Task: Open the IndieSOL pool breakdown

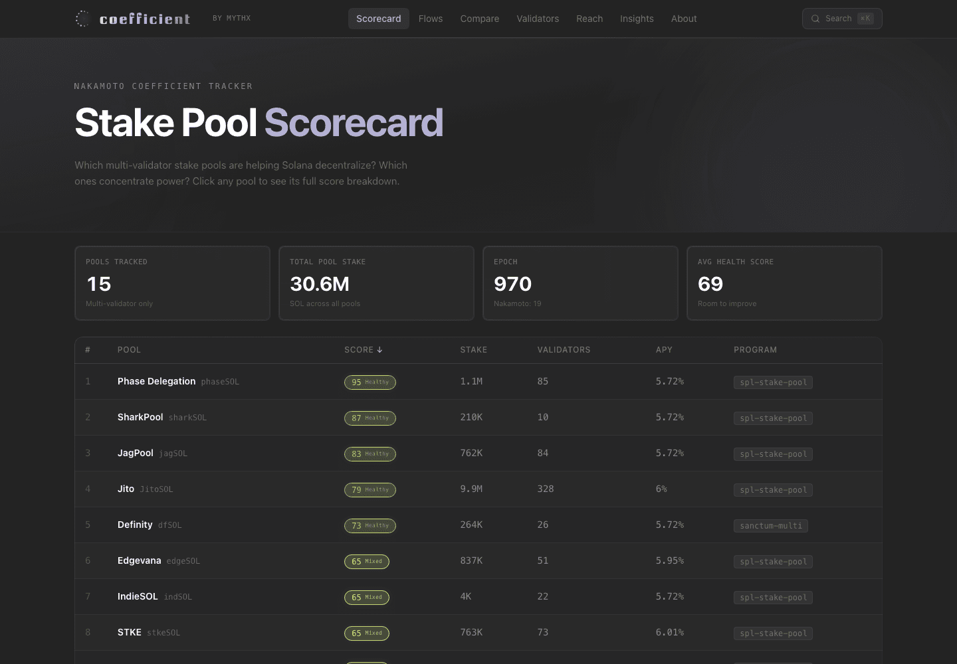Action: click(x=478, y=597)
